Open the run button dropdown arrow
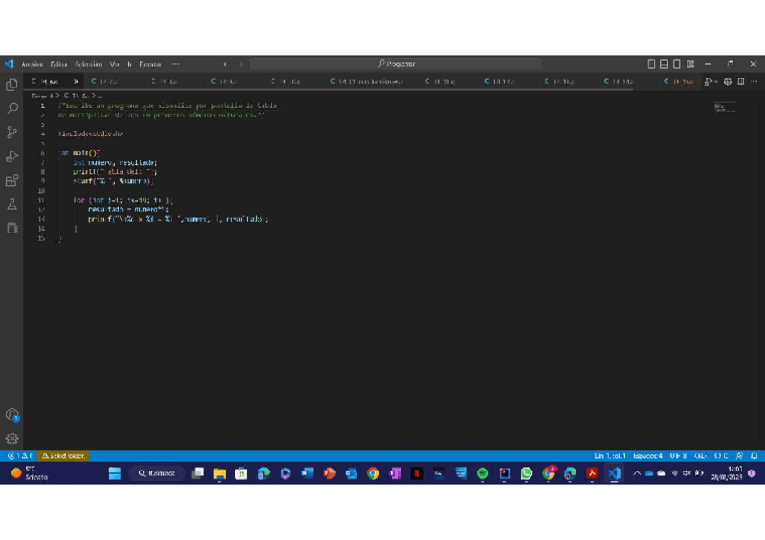This screenshot has height=540, width=765. coord(716,82)
